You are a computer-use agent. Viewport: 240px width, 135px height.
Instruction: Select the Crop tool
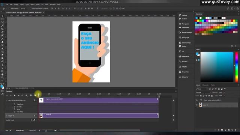pyautogui.click(x=2, y=29)
